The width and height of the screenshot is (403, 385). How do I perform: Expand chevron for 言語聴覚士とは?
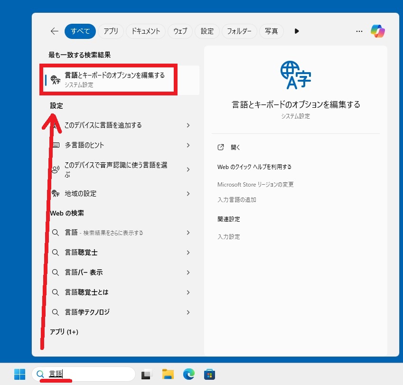188,292
